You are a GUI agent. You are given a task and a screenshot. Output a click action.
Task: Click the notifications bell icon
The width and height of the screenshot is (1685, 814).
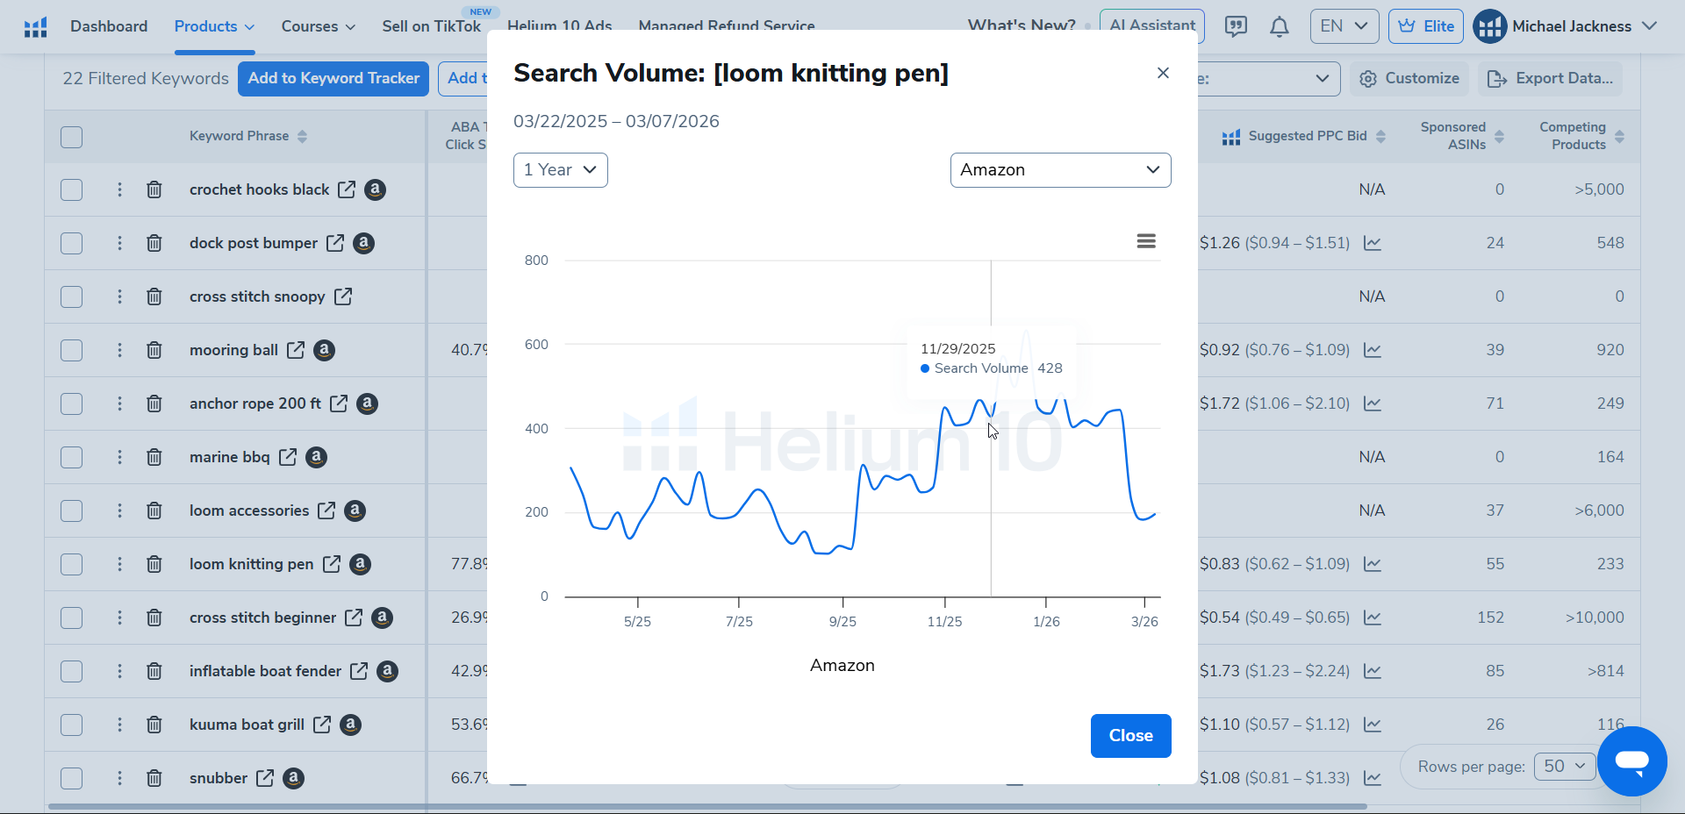(x=1279, y=27)
